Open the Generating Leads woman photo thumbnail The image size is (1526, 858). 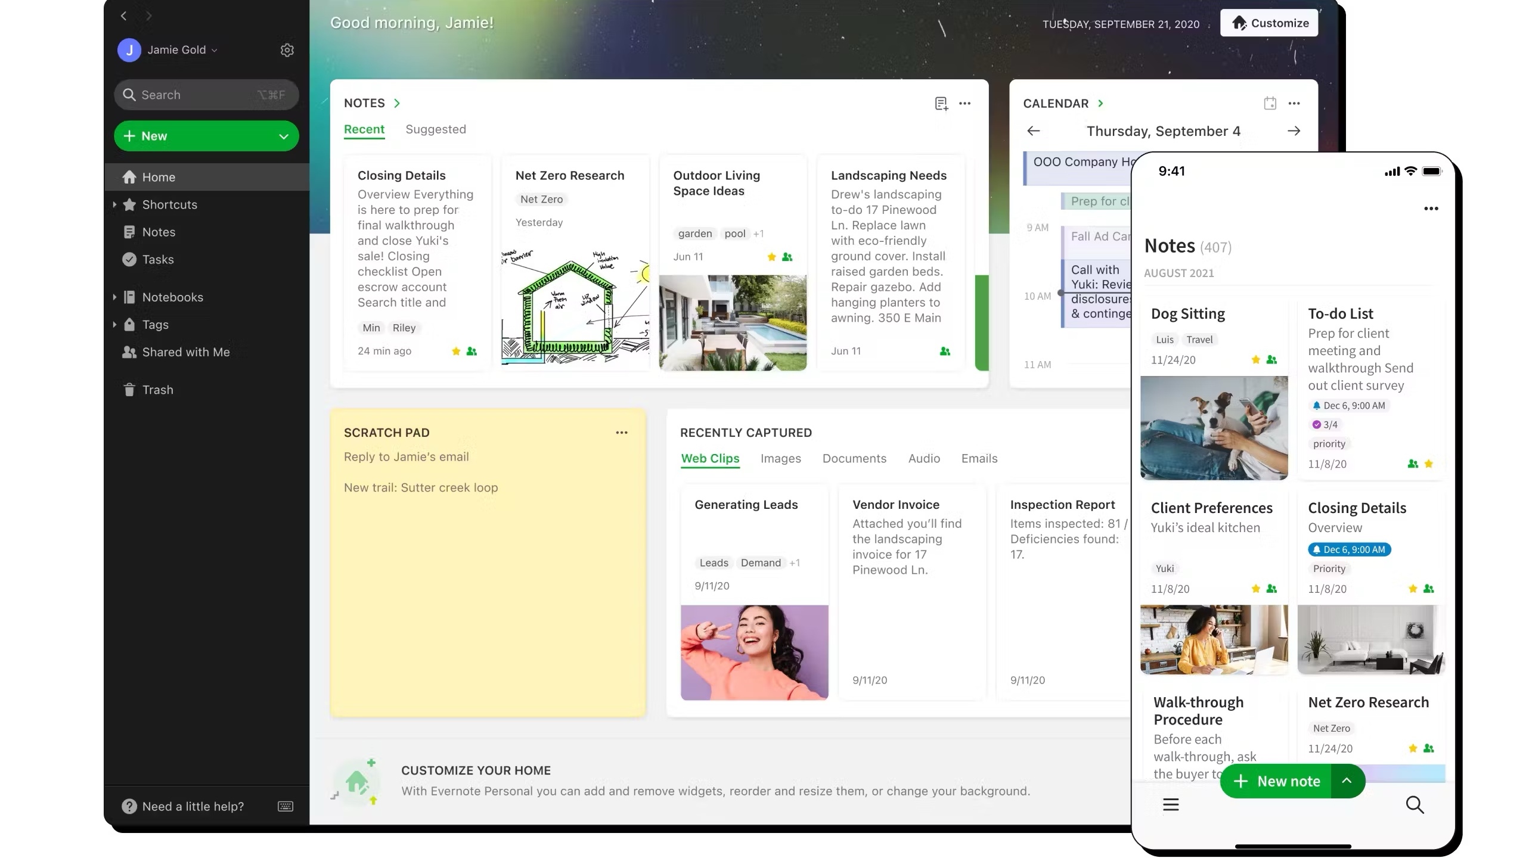coord(754,652)
